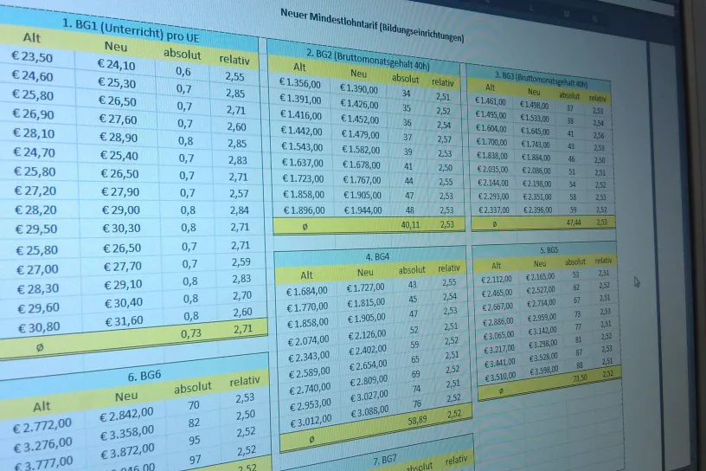Viewport: 706px width, 471px height.
Task: Click the "4. BG4" table heading
Action: [x=377, y=257]
